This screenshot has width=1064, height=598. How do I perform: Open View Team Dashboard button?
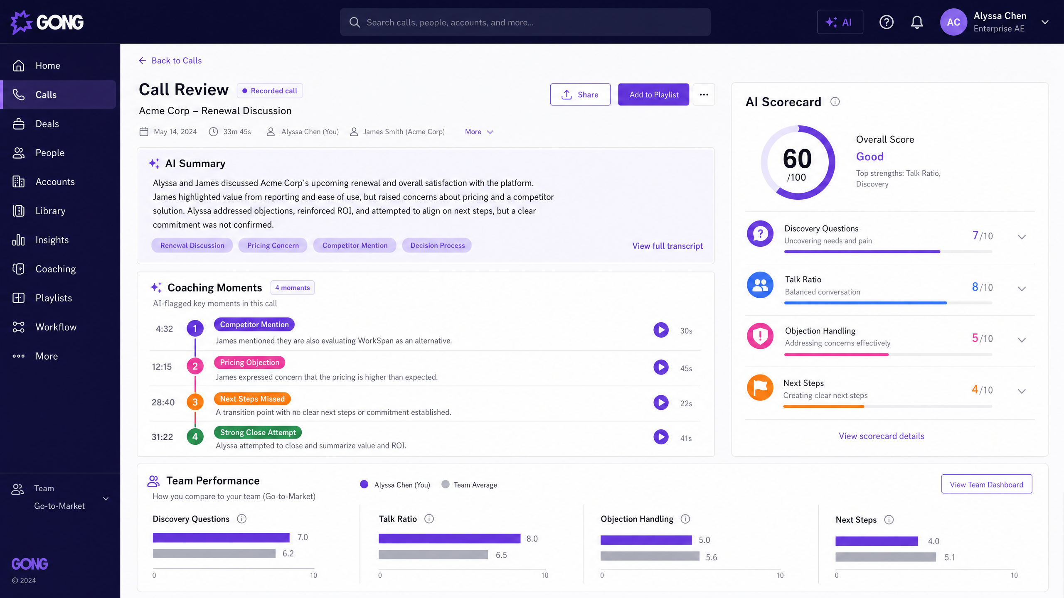987,484
